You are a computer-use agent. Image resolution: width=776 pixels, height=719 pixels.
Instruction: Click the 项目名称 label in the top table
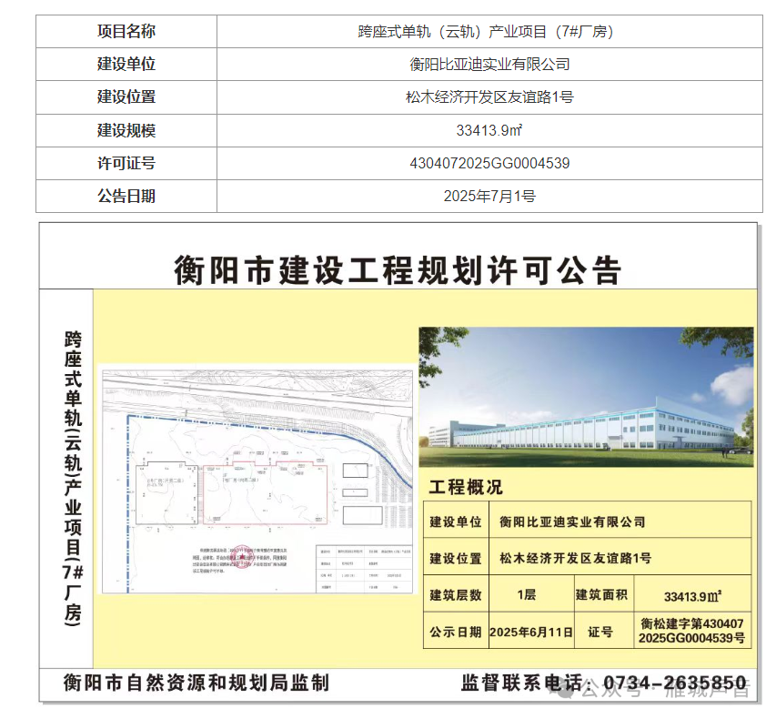coord(126,31)
